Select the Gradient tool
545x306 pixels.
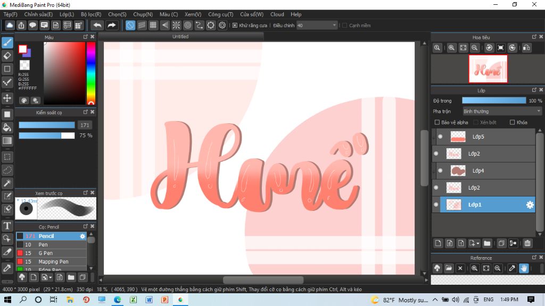pos(7,140)
